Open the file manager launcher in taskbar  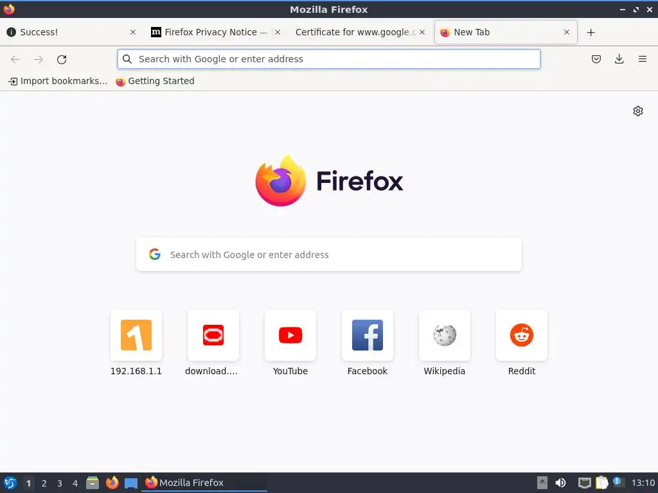click(93, 483)
